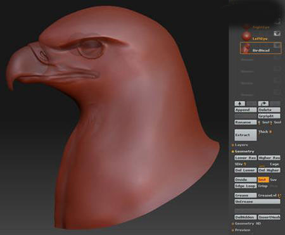Expand the Geometry HD section
This screenshot has width=285, height=235.
[x=247, y=224]
